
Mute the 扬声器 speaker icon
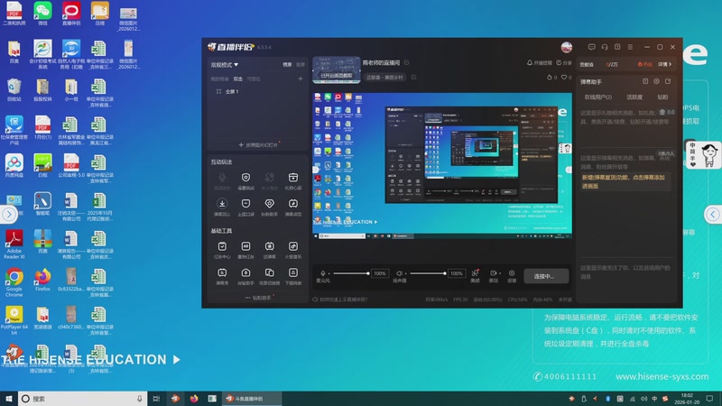point(399,273)
